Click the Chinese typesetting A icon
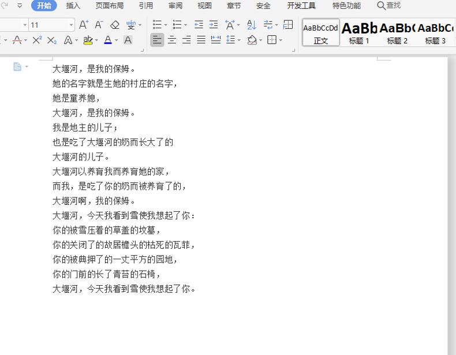This screenshot has height=355, width=456. (230, 25)
